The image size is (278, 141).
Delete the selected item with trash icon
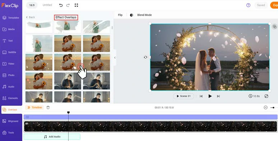[48, 108]
